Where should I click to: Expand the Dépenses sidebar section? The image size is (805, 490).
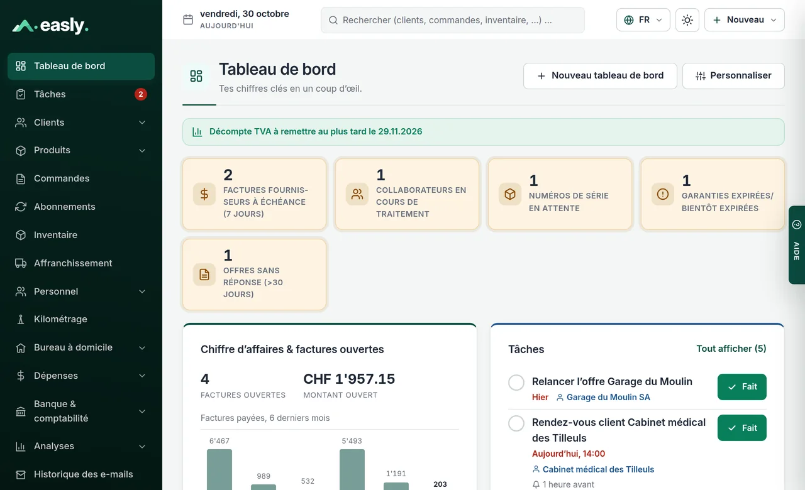pos(142,376)
